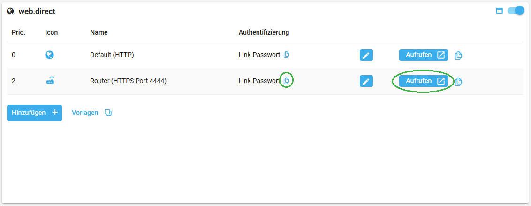
Task: Click the Name column header
Action: tap(99, 32)
